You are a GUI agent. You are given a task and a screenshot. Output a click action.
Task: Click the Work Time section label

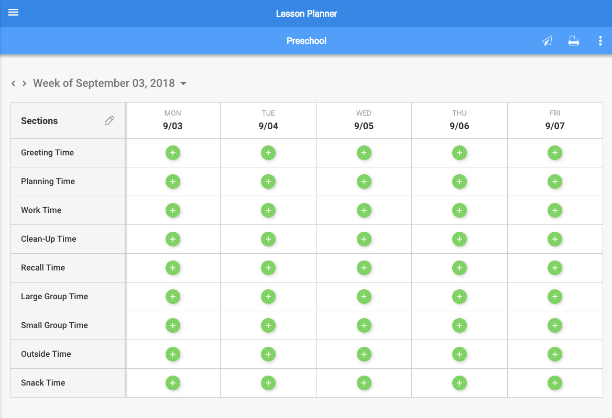point(41,210)
